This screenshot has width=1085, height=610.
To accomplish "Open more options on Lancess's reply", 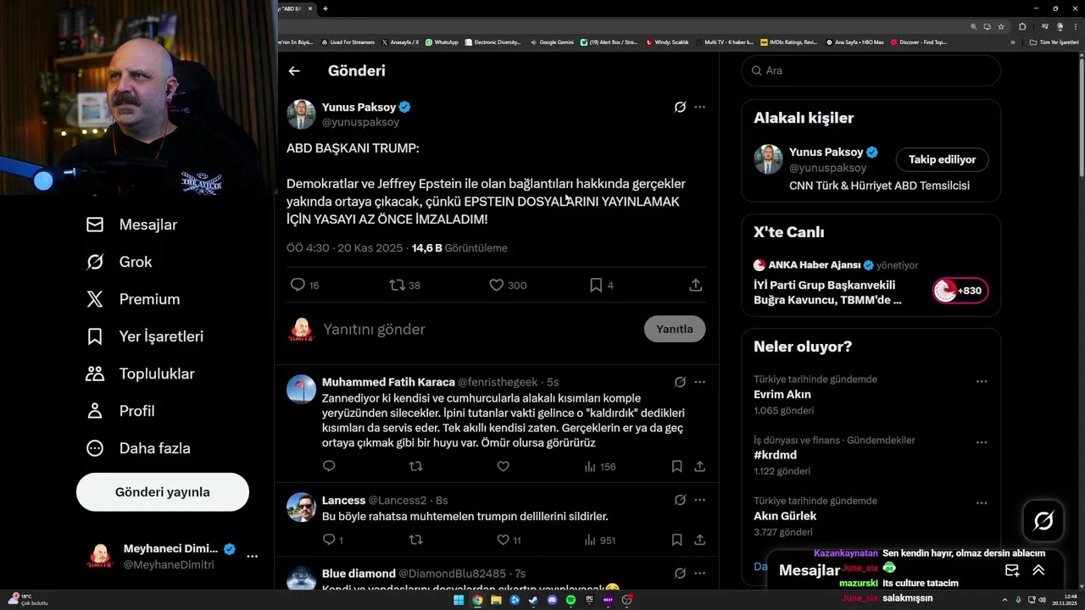I will (699, 500).
